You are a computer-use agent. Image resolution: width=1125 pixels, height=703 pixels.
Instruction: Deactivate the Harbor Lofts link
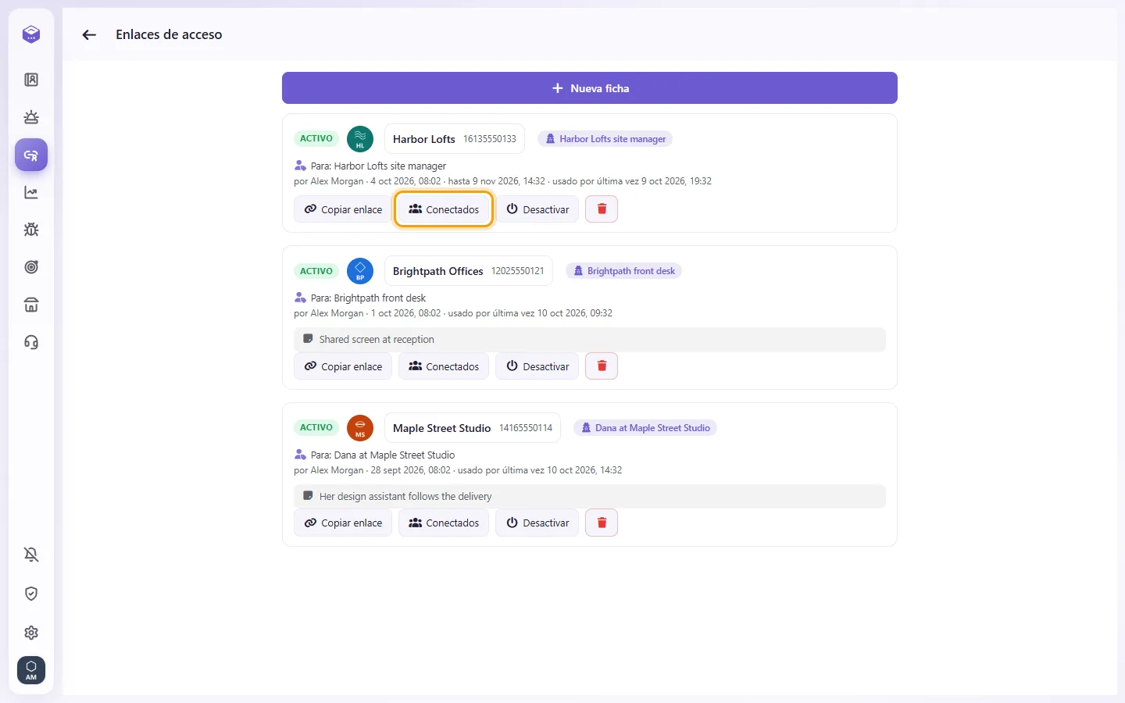(x=537, y=209)
